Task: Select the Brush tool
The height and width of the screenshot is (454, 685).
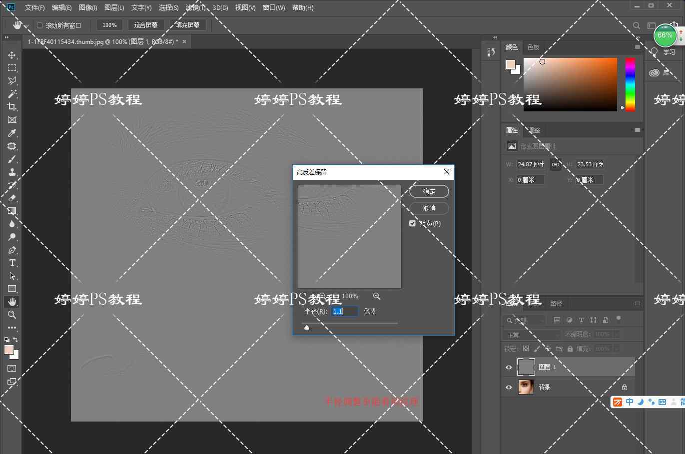Action: pyautogui.click(x=12, y=159)
